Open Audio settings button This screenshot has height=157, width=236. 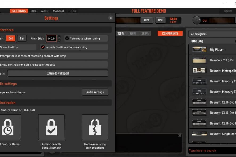(95, 92)
